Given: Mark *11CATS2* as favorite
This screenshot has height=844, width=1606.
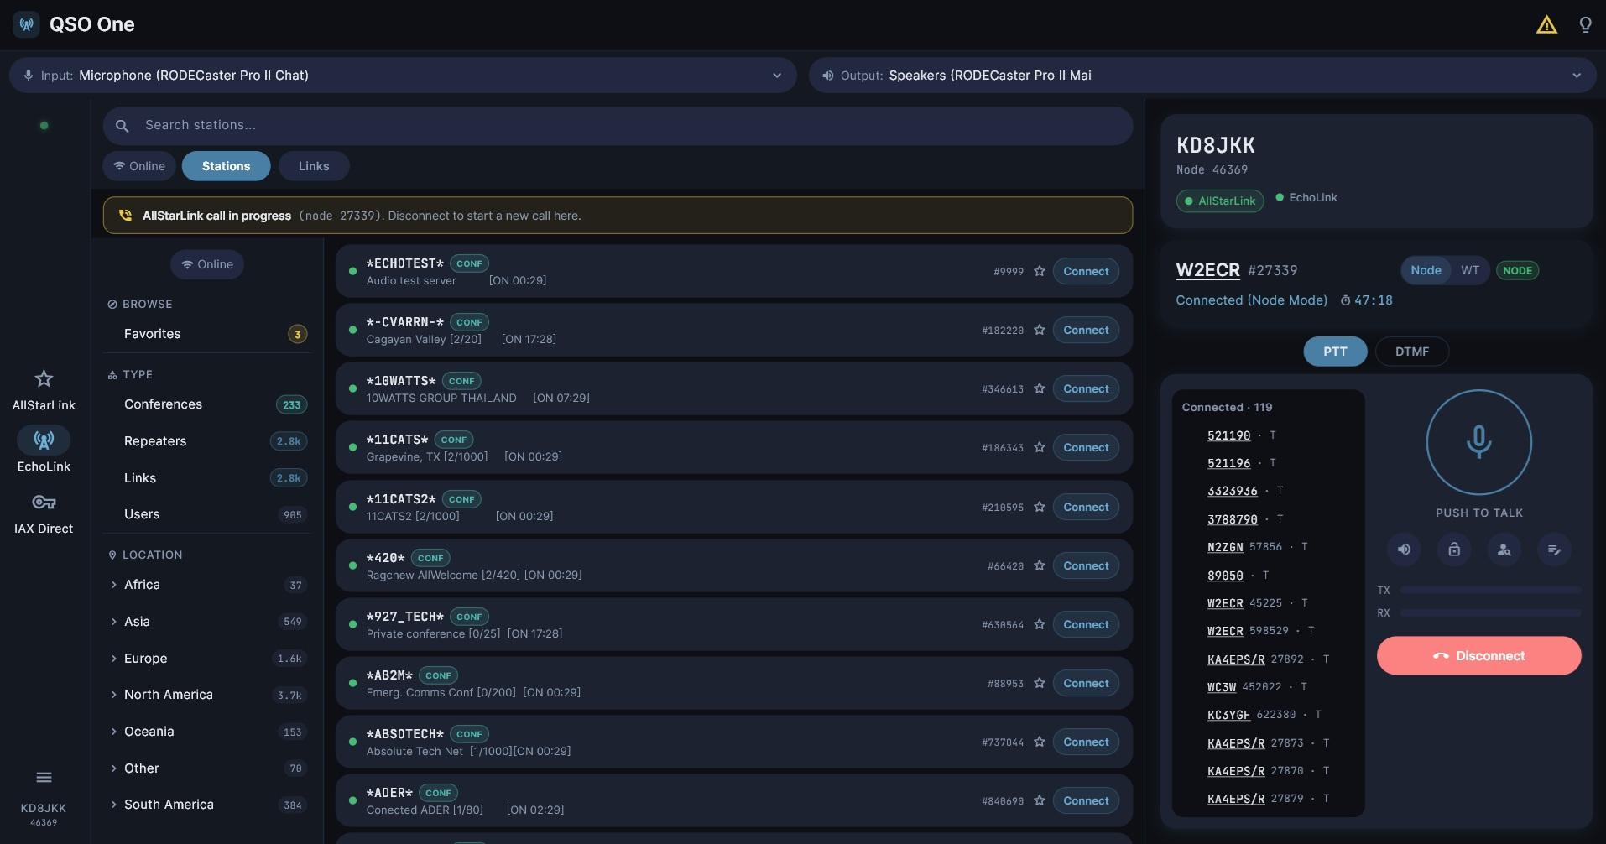Looking at the screenshot, I should coord(1040,507).
